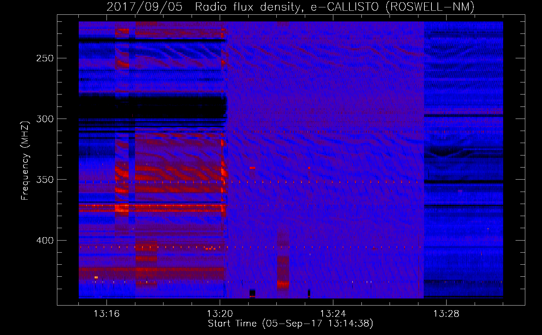Screen dimensions: 542x335
Task: Select the 300 frequency tick label
Action: tap(45, 119)
